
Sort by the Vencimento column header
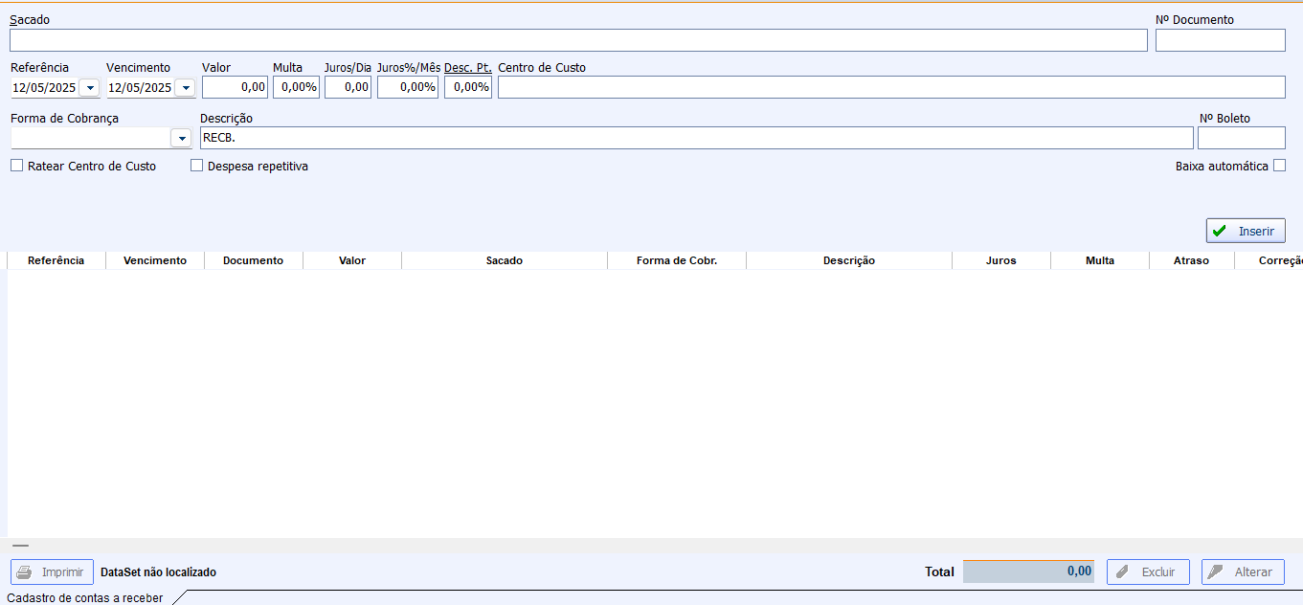[x=155, y=260]
